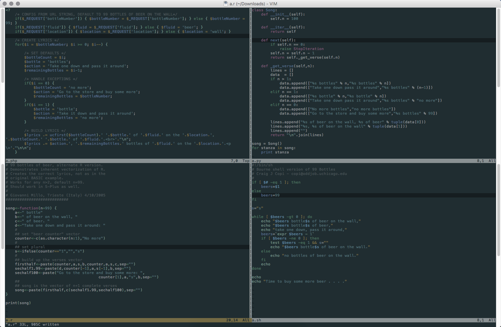
Task: Click the line "if($i == 0) {"
Action: pos(39,83)
